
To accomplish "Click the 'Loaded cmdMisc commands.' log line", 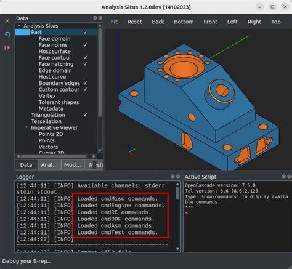I will coord(118,199).
